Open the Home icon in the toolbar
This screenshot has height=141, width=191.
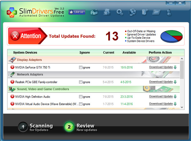pos(94,12)
